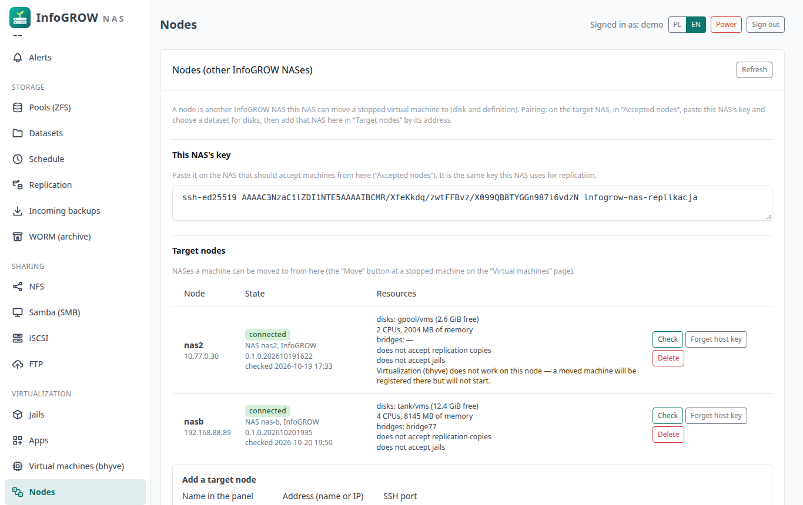
Task: Click the connected badge for nas2
Action: point(267,335)
